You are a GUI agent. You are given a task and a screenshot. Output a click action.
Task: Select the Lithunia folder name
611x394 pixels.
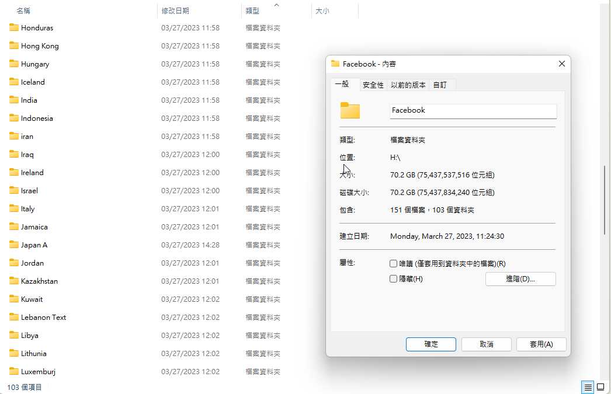click(33, 354)
